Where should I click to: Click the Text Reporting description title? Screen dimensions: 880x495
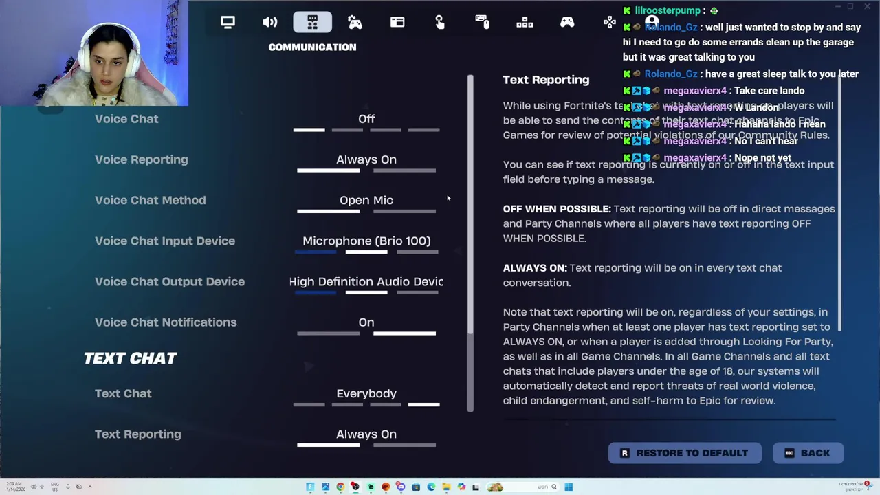pos(546,80)
